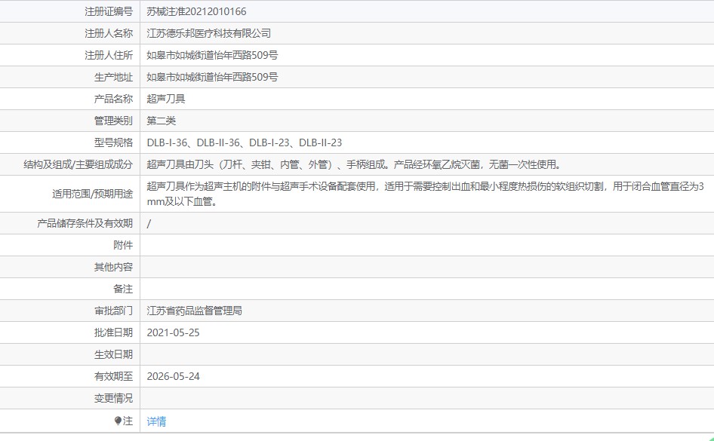
Task: Click the 其他内容 label
Action: (113, 267)
